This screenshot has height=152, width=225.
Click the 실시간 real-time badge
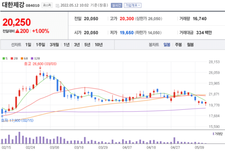pyautogui.click(x=116, y=5)
